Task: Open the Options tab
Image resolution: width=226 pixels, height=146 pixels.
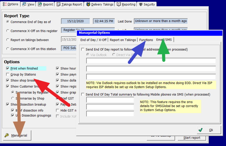Action: coord(10,4)
